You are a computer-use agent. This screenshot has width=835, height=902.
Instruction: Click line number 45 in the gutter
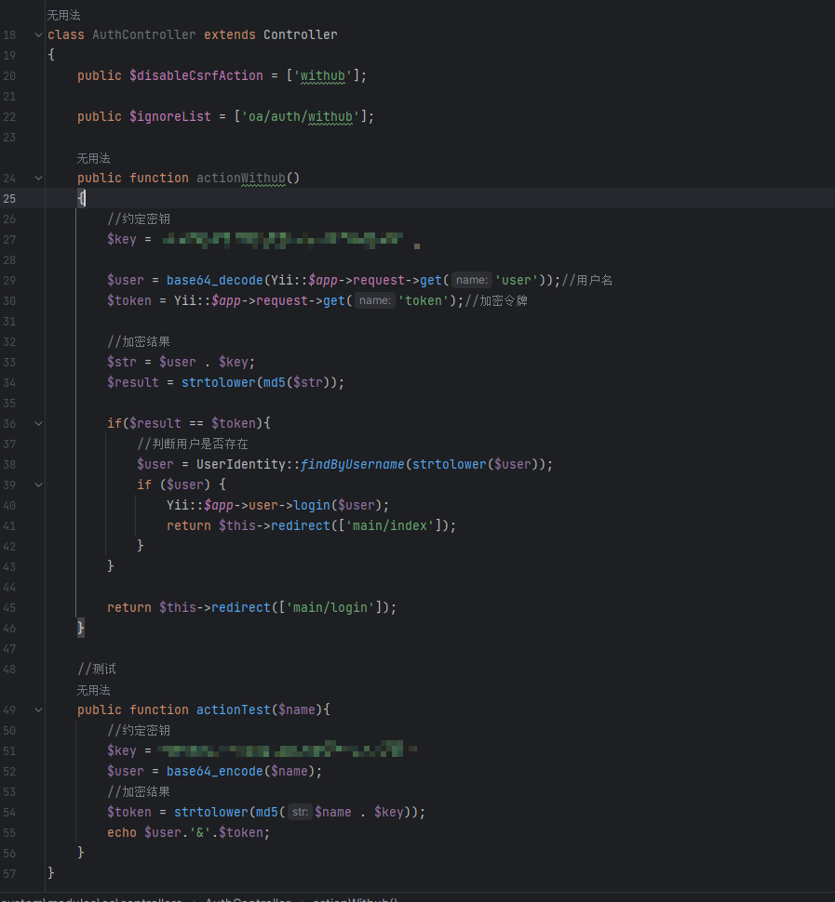(10, 607)
